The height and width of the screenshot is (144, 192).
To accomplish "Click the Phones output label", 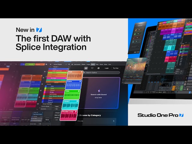I will pos(57,113).
